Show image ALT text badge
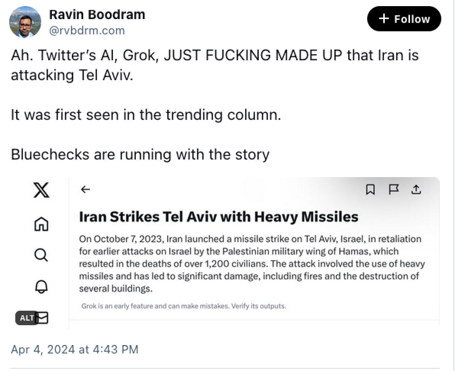The height and width of the screenshot is (371, 455). point(26,318)
